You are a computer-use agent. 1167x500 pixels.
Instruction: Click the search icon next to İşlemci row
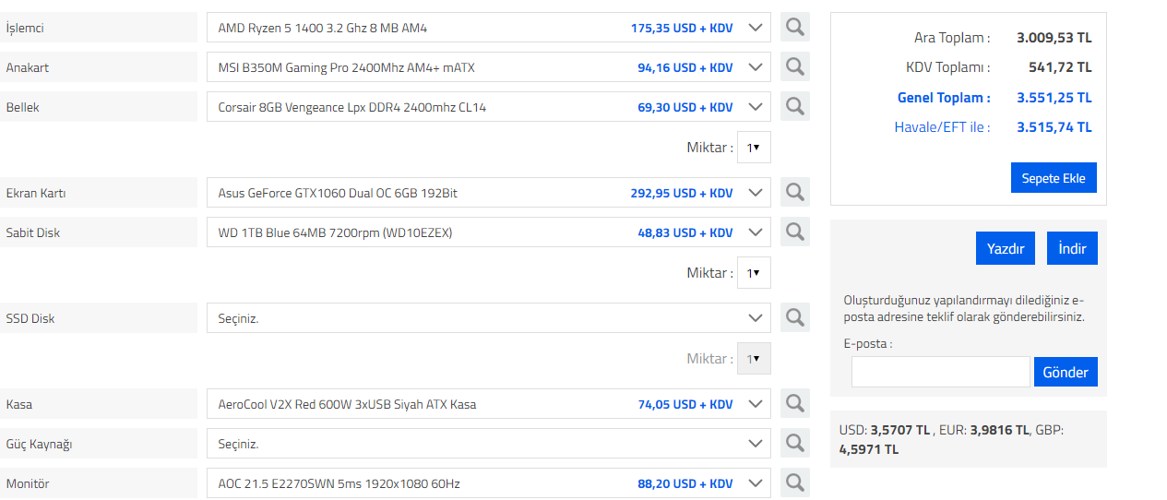coord(794,28)
